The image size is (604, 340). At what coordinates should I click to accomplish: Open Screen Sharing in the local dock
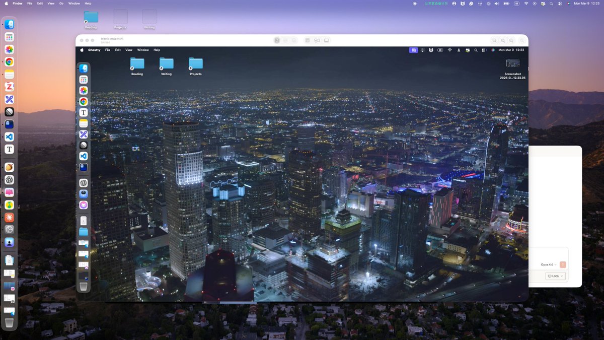point(9,242)
